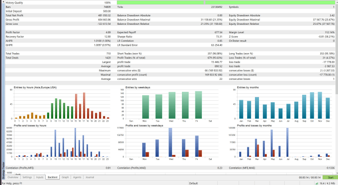Close the Strategy Tester panel
The height and width of the screenshot is (185, 338).
[x=3, y=1]
